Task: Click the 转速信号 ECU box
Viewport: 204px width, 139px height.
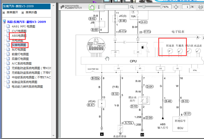Action: 180,124
